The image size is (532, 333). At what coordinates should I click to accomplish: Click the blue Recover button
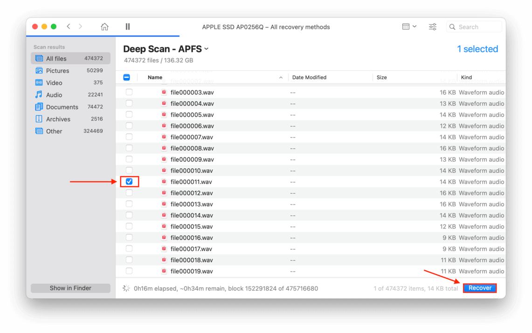(480, 288)
